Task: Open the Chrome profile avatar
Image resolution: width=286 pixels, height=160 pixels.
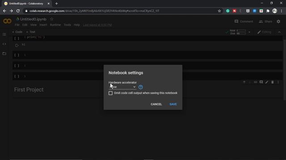Action: [274, 11]
